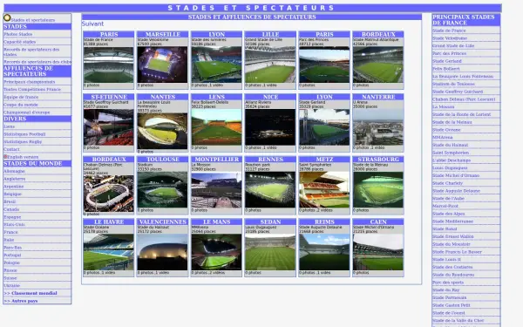Click the Caen title above Stade Michel d'Ornano
The image size is (523, 327).
pos(378,221)
